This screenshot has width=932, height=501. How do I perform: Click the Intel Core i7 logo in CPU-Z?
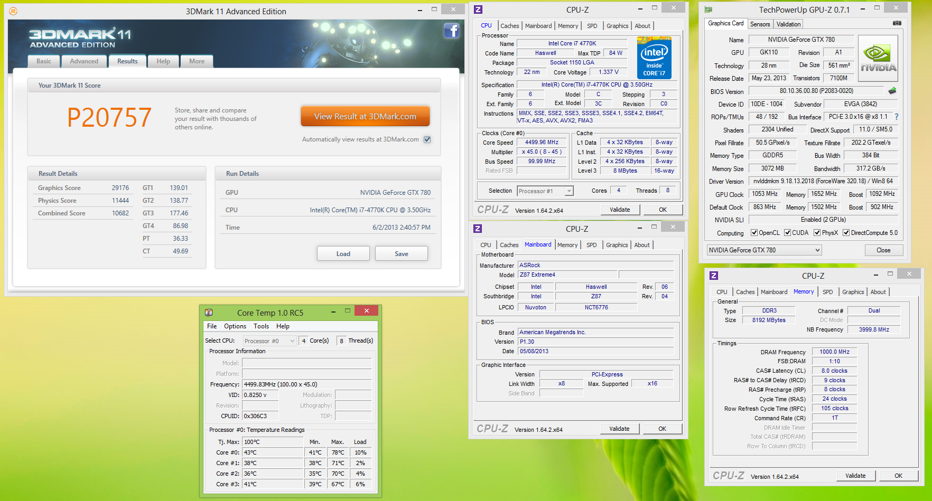654,58
